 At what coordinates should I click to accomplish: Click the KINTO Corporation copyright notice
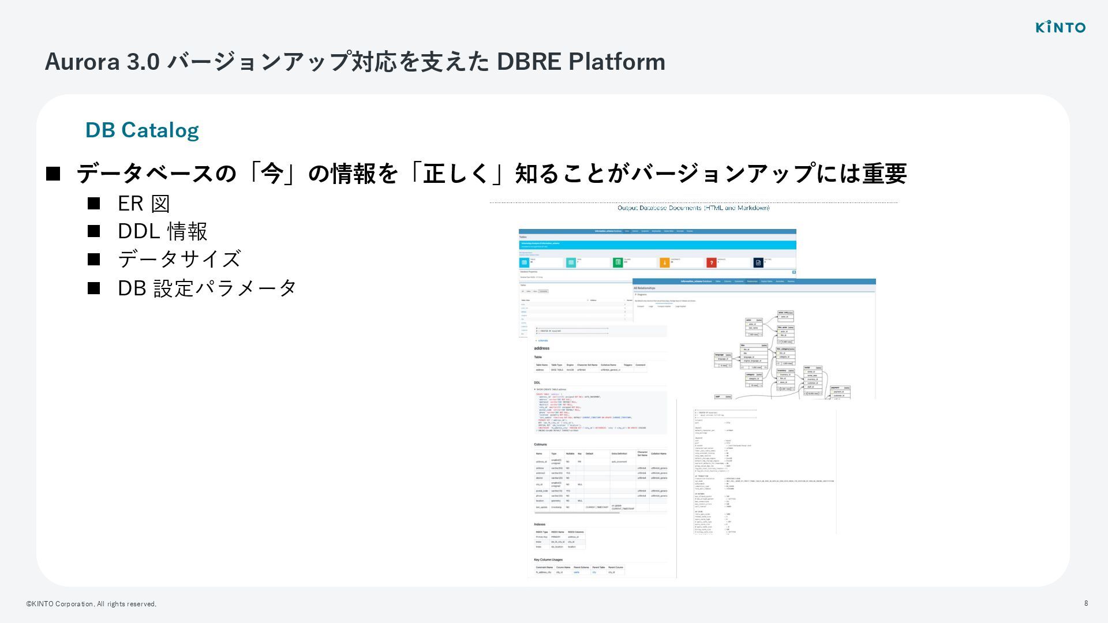pos(91,604)
